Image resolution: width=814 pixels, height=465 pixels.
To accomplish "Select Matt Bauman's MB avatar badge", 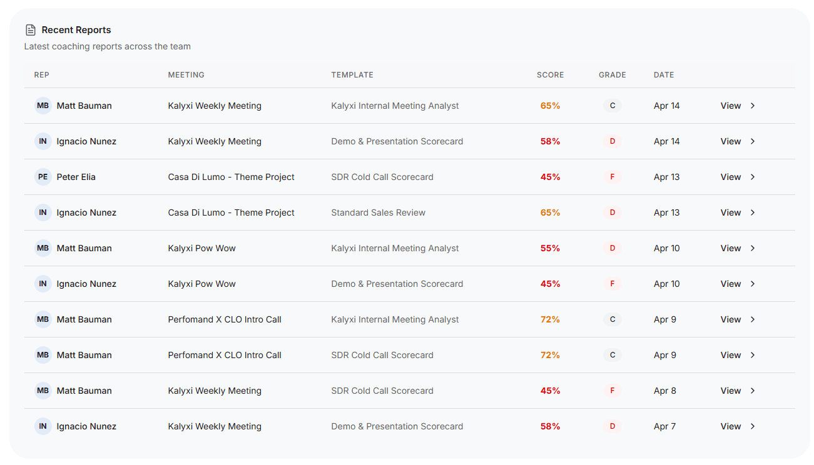I will click(43, 106).
